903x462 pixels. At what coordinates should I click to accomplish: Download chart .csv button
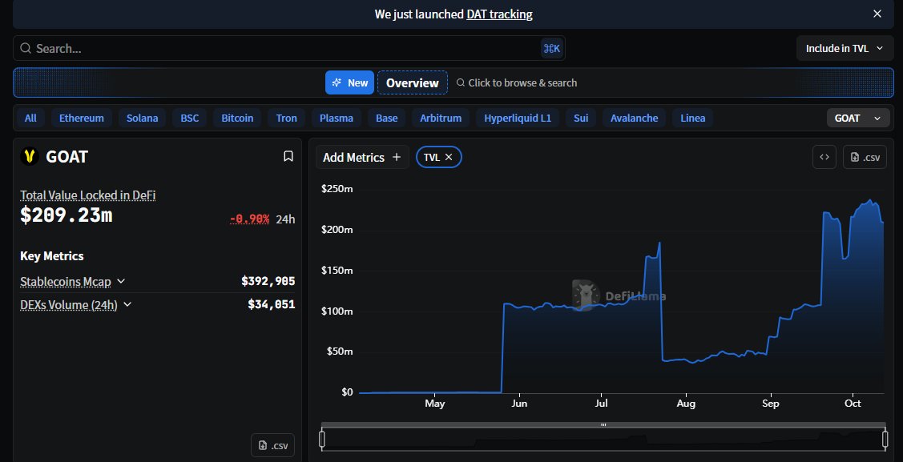pos(865,157)
